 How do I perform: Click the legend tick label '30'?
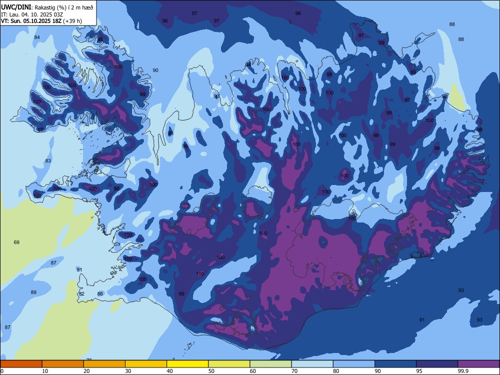pyautogui.click(x=128, y=371)
